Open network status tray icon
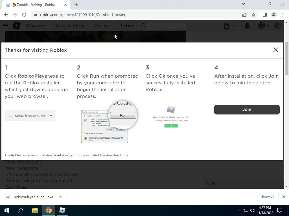 point(246,210)
